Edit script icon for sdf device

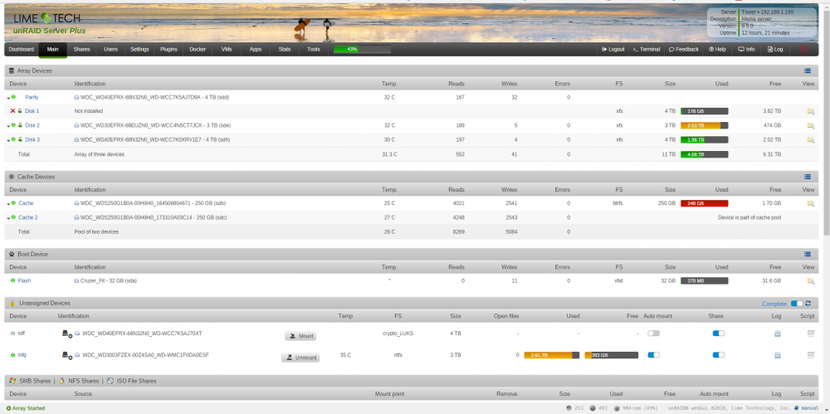point(810,334)
